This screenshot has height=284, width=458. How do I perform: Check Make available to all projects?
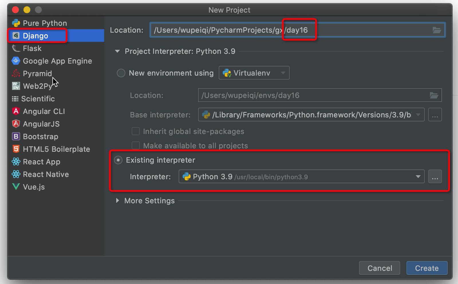(135, 146)
